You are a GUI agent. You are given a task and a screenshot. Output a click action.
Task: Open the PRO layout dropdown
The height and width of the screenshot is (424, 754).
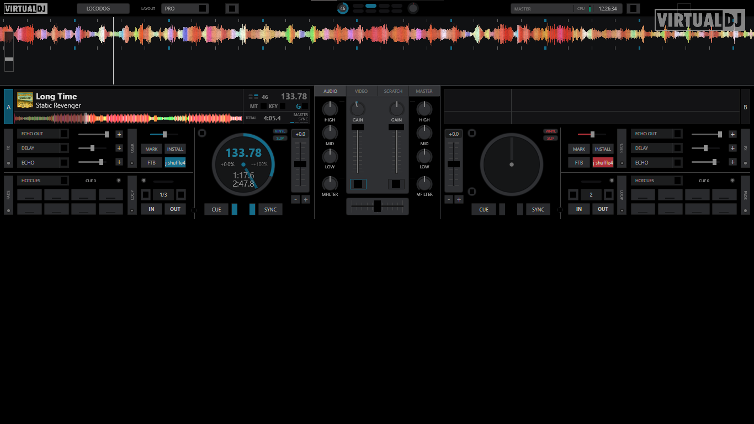click(185, 9)
